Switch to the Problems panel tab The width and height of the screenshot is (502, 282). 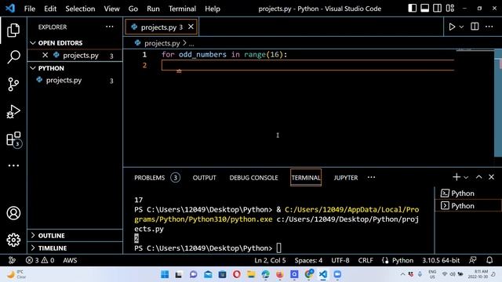(x=157, y=178)
